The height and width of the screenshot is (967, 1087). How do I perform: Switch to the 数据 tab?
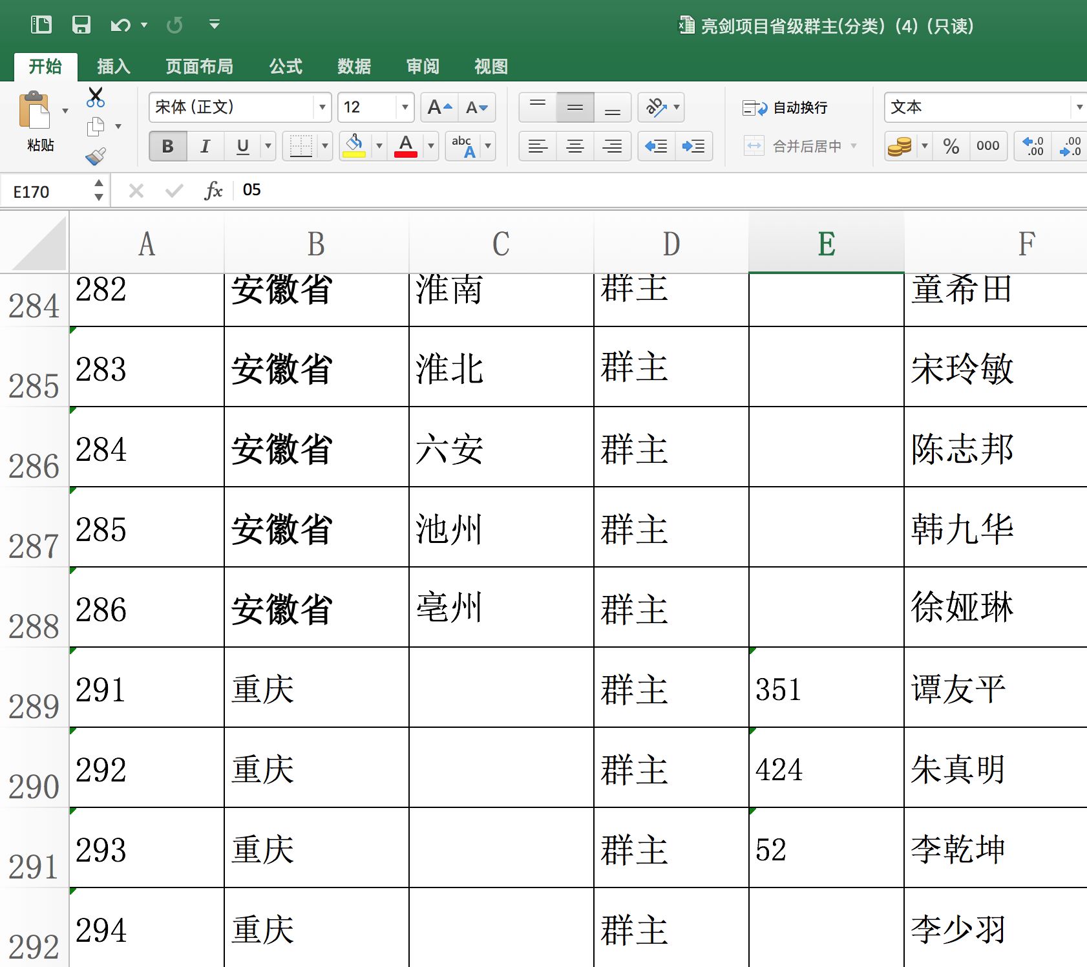354,67
